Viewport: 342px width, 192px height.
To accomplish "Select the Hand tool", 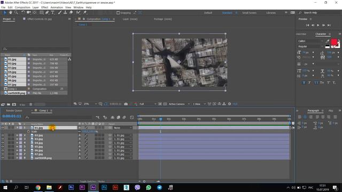I will (11, 13).
